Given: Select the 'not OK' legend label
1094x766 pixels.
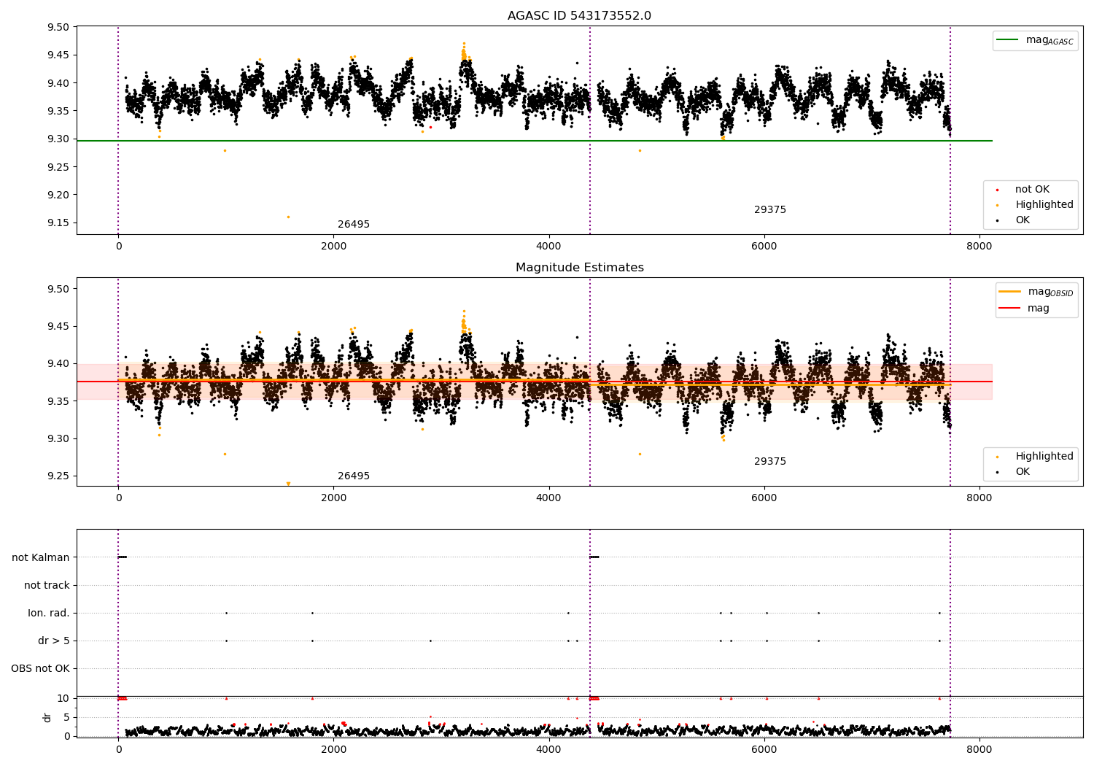Looking at the screenshot, I should click(1032, 190).
